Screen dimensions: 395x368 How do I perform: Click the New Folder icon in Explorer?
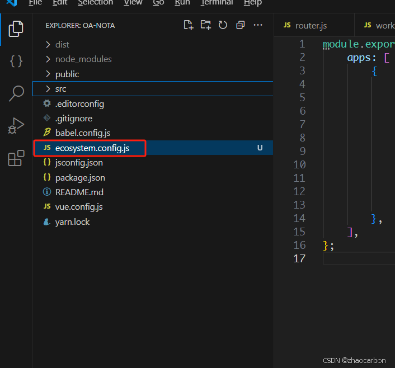(x=206, y=25)
